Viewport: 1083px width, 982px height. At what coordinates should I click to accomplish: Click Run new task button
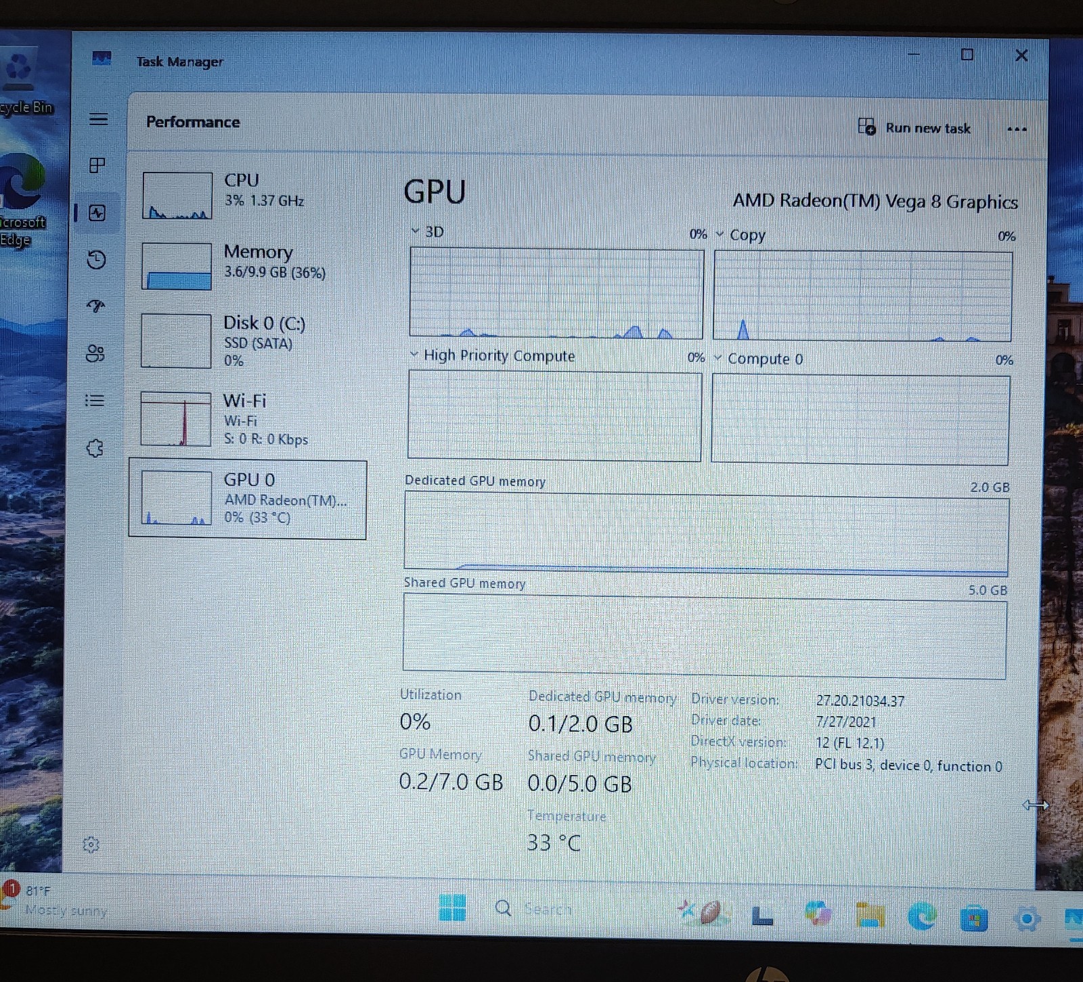click(x=914, y=127)
